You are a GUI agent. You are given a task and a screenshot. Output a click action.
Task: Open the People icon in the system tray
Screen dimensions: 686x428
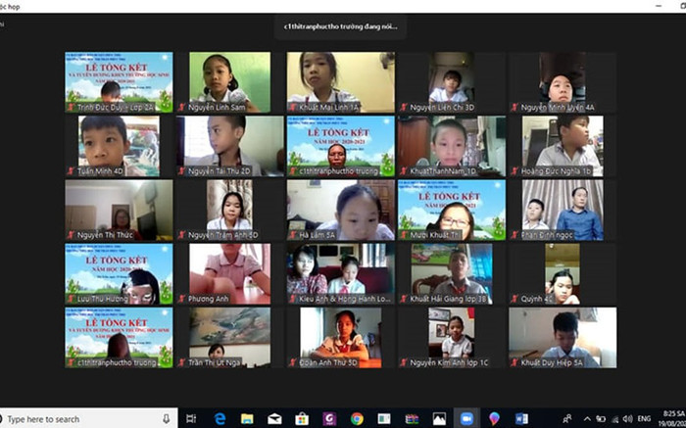point(567,419)
